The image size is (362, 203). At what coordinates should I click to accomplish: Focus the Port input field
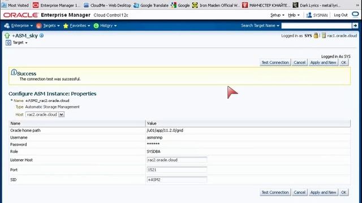(177, 170)
